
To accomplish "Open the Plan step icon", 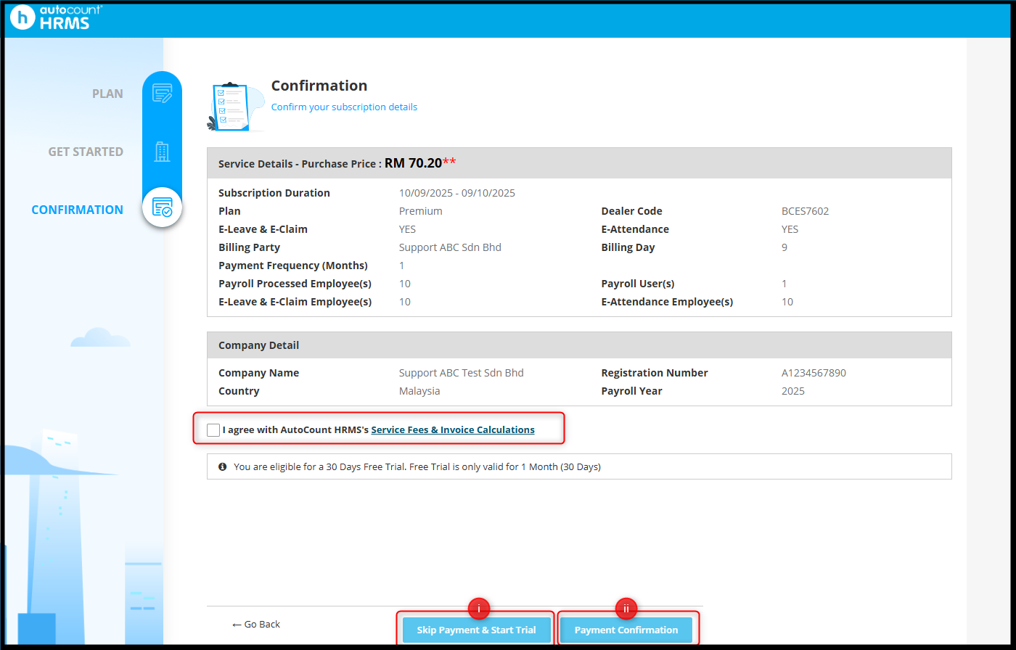I will [x=162, y=94].
